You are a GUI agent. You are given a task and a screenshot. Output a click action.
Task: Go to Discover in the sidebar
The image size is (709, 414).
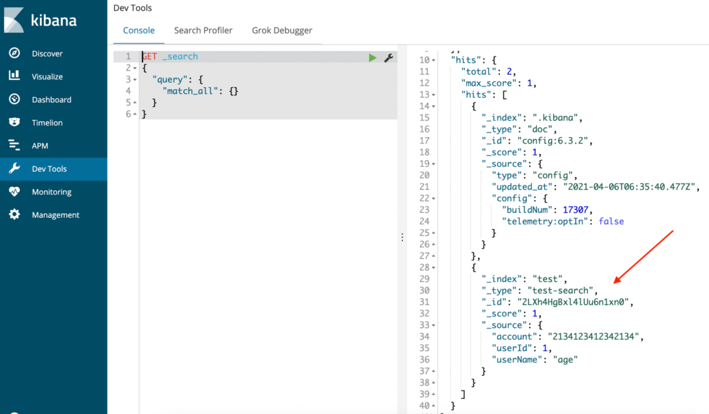click(x=47, y=53)
